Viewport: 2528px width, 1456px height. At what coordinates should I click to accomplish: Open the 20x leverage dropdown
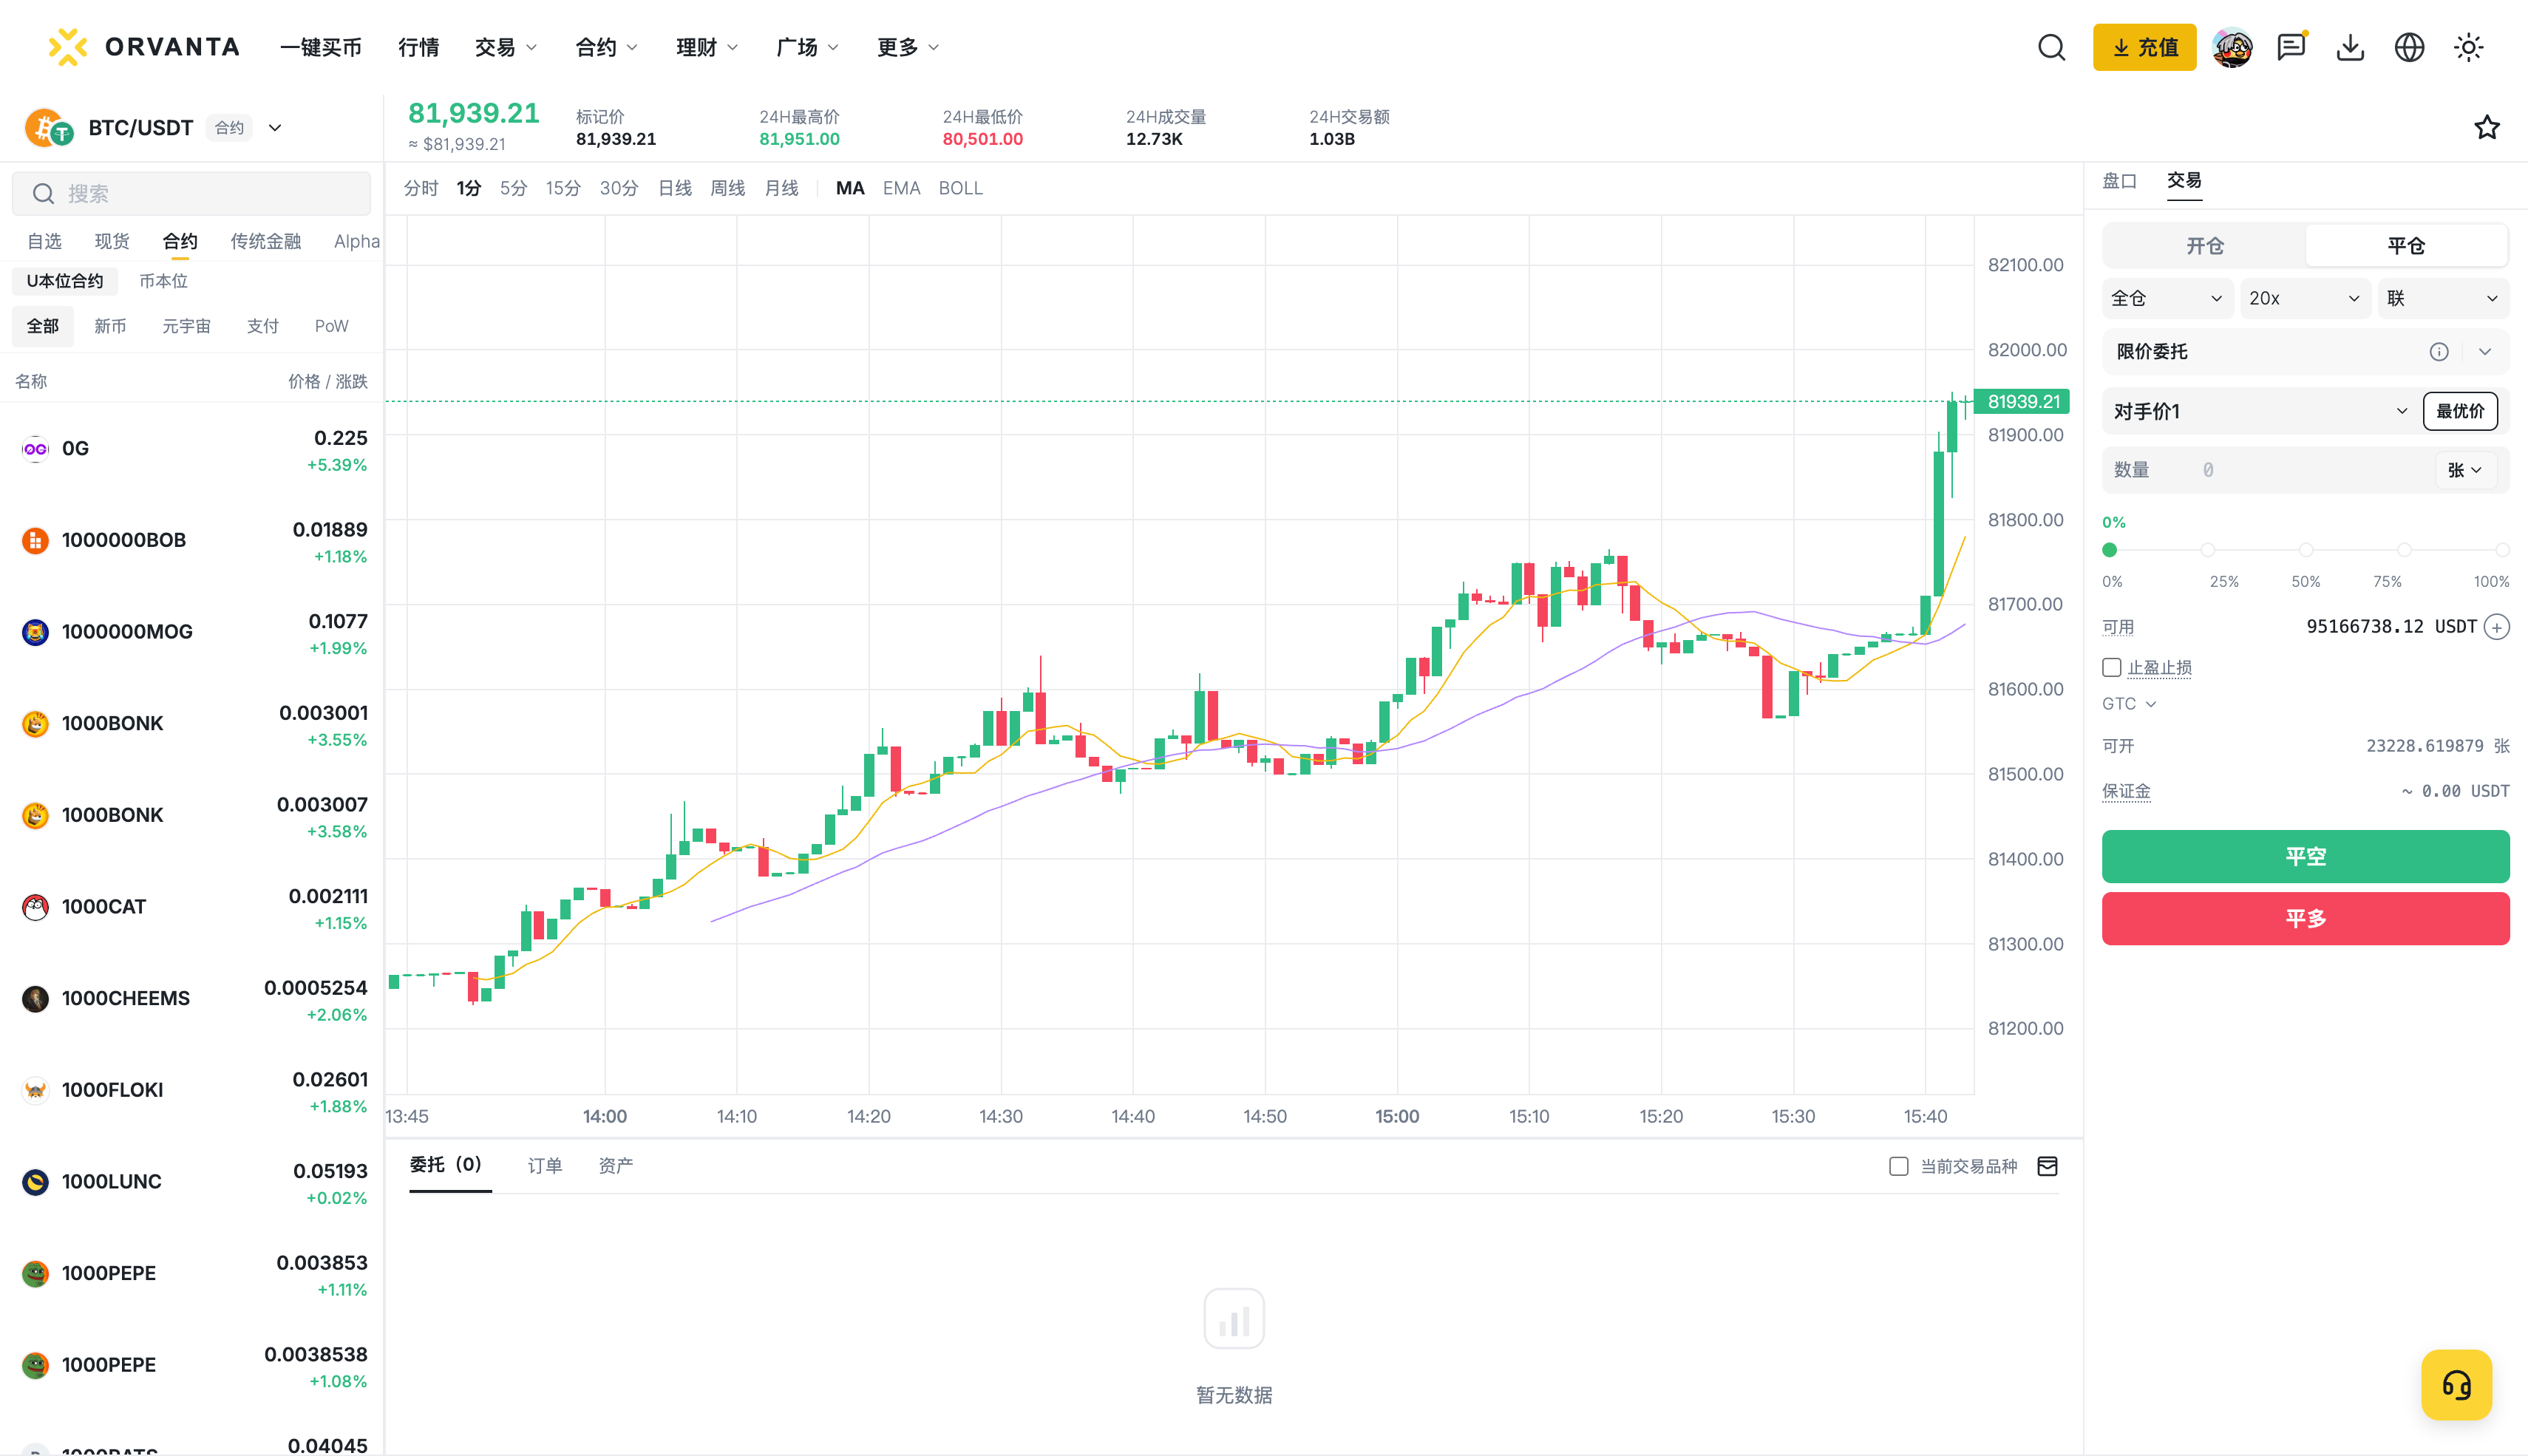2305,298
